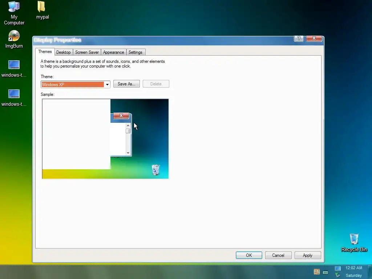Screen dimensions: 372x279
Task: Click the red X in sample preview window
Action: pos(121,116)
